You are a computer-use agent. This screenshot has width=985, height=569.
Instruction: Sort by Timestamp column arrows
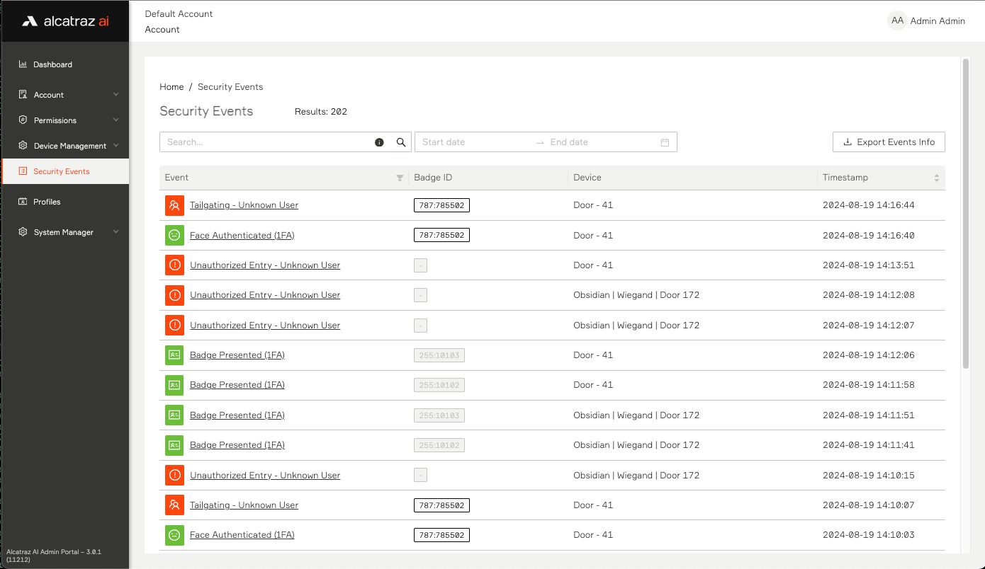tap(936, 178)
